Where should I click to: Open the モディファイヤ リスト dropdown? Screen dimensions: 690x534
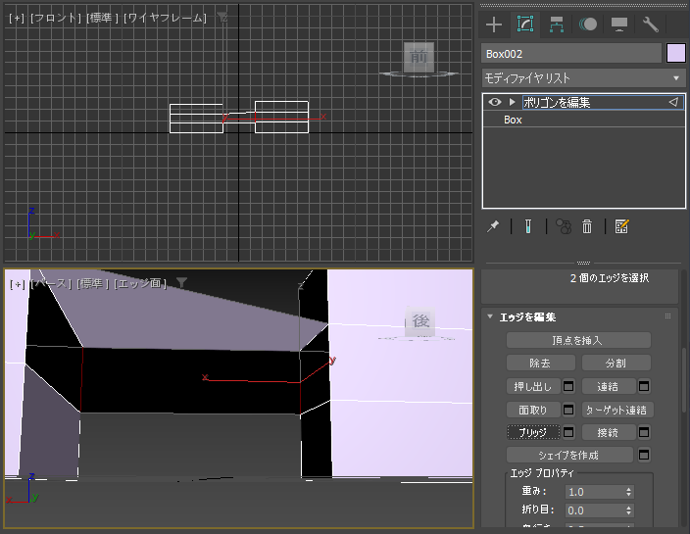pos(583,78)
